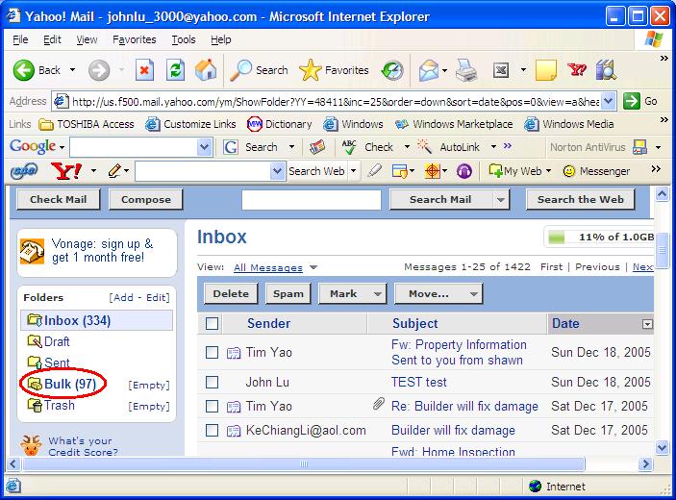Click the Google toolbar logo
This screenshot has height=500, width=676.
click(x=33, y=146)
